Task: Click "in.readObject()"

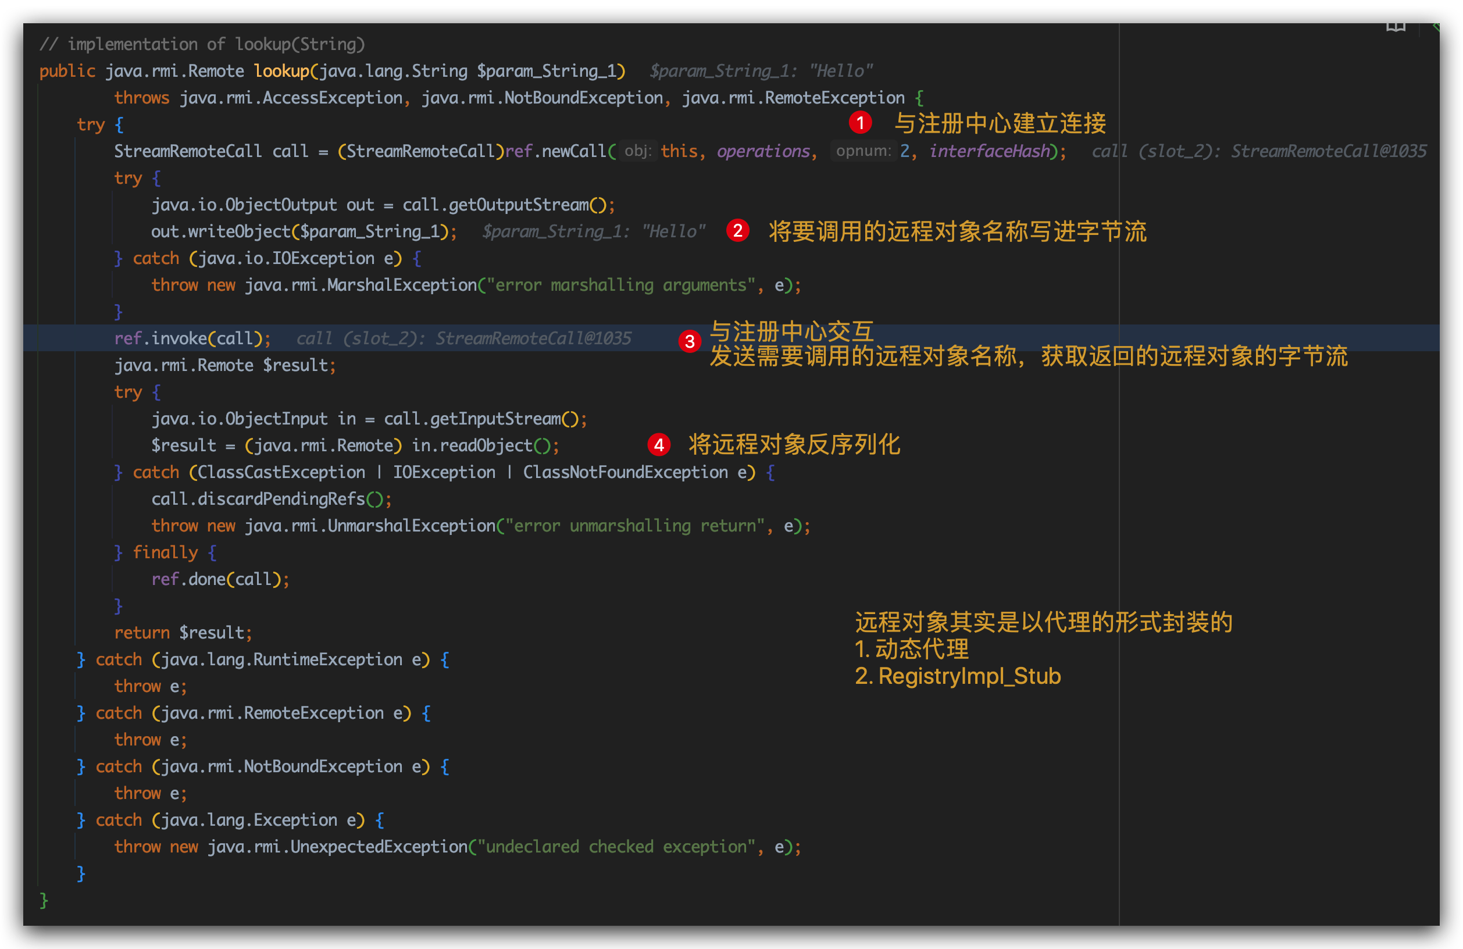Action: 481,445
